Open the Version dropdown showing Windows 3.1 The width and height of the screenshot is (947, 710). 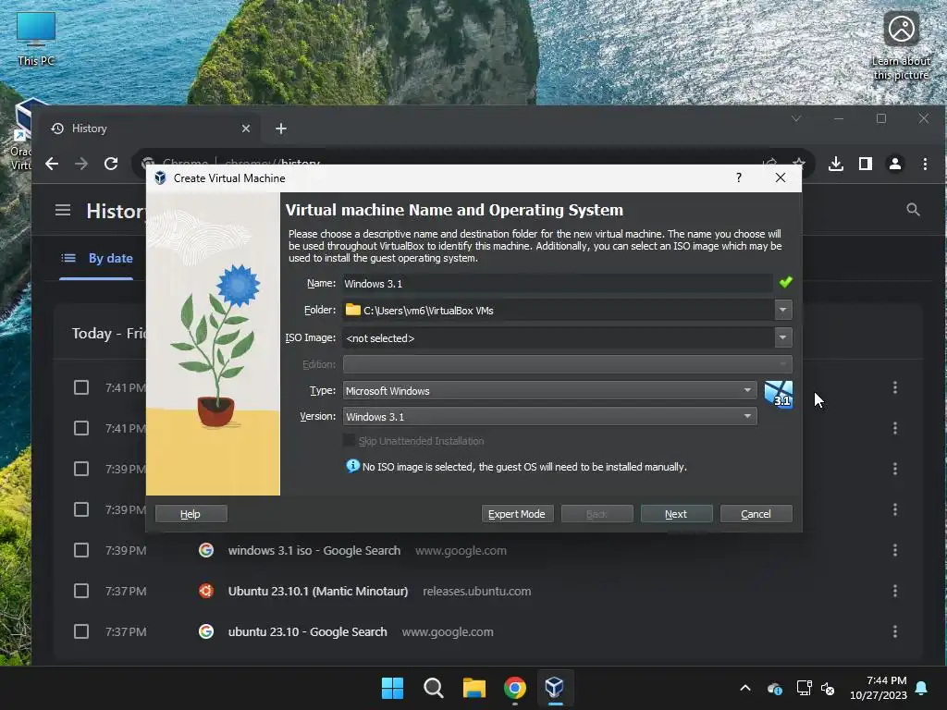549,417
